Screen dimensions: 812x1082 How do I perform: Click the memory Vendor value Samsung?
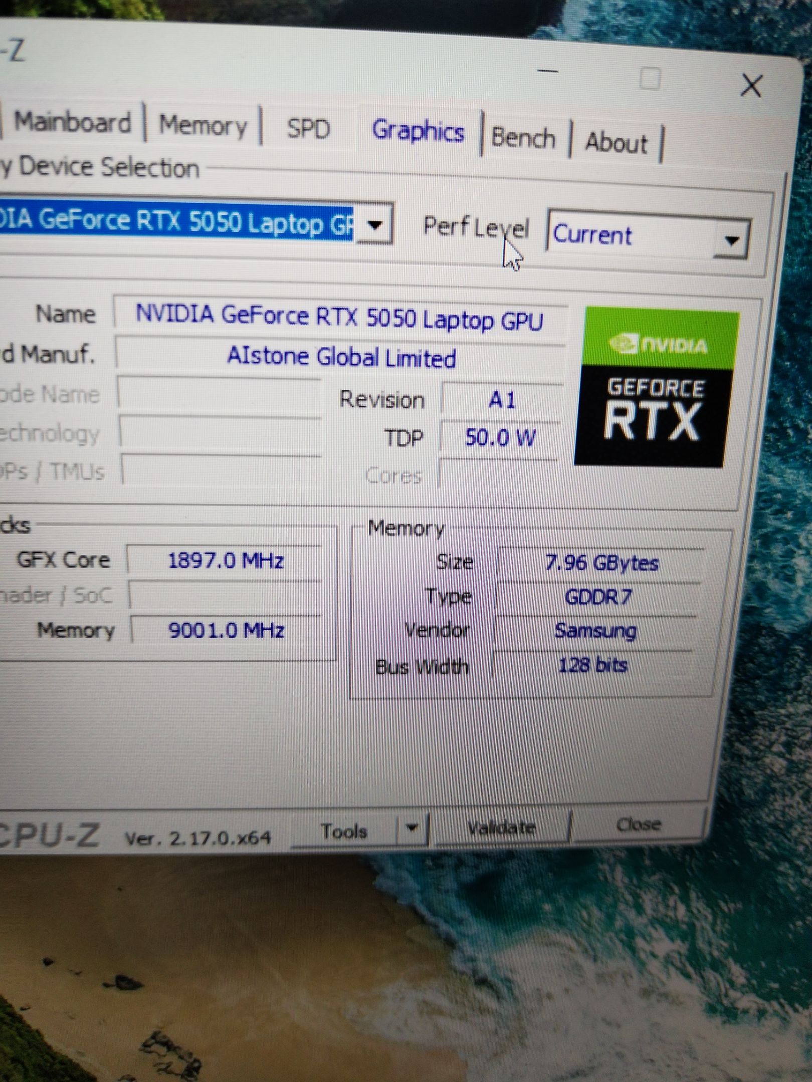(x=595, y=631)
